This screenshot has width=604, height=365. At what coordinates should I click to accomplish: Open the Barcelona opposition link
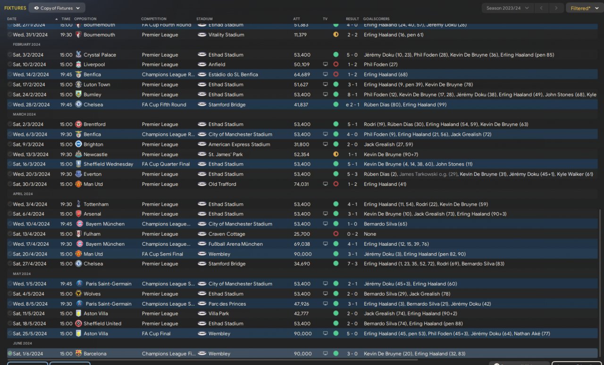point(95,354)
